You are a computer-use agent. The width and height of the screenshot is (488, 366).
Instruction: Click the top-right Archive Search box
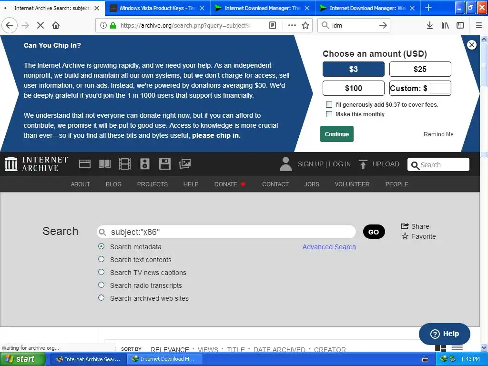tap(438, 164)
